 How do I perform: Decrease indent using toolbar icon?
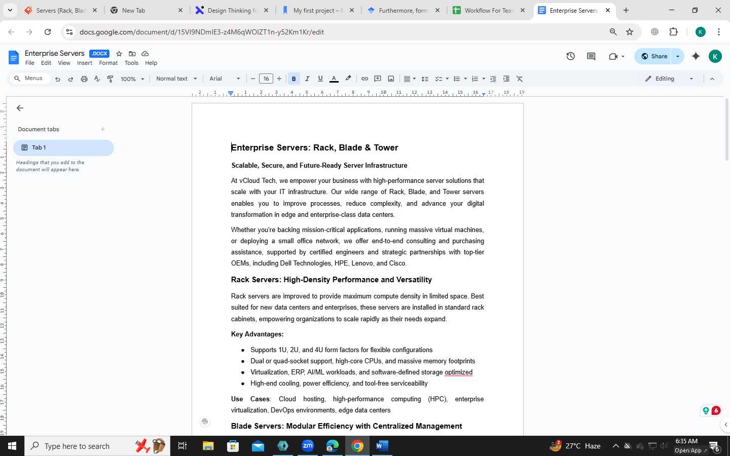click(x=493, y=79)
